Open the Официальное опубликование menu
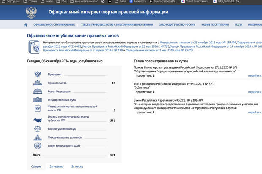The height and width of the screenshot is (174, 262). (54, 25)
